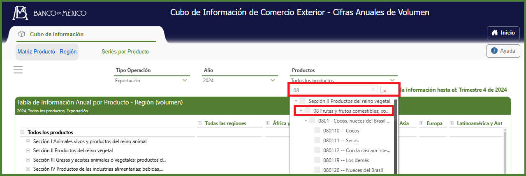The height and width of the screenshot is (176, 526).
Task: Open the Tipo Operación dropdown
Action: (x=152, y=81)
